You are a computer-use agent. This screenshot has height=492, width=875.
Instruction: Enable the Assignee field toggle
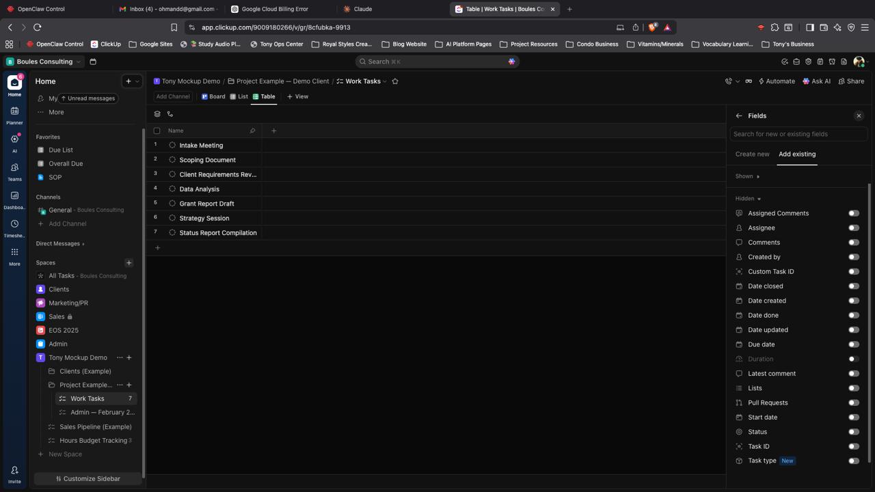point(853,228)
